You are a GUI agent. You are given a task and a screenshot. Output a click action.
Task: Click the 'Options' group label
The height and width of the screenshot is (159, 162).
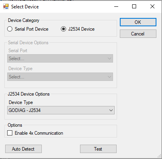coord(15,125)
